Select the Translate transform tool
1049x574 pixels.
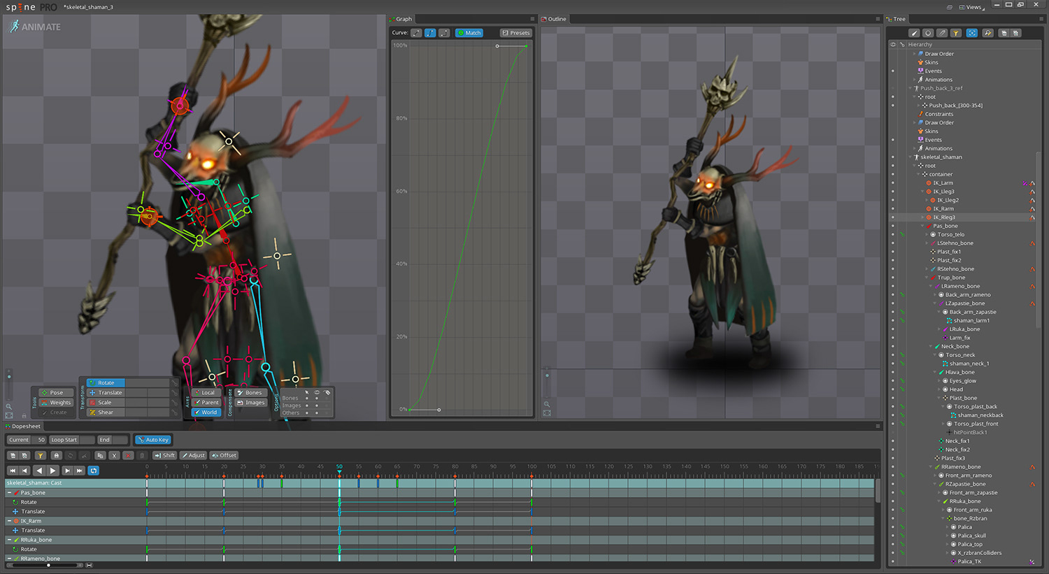106,392
